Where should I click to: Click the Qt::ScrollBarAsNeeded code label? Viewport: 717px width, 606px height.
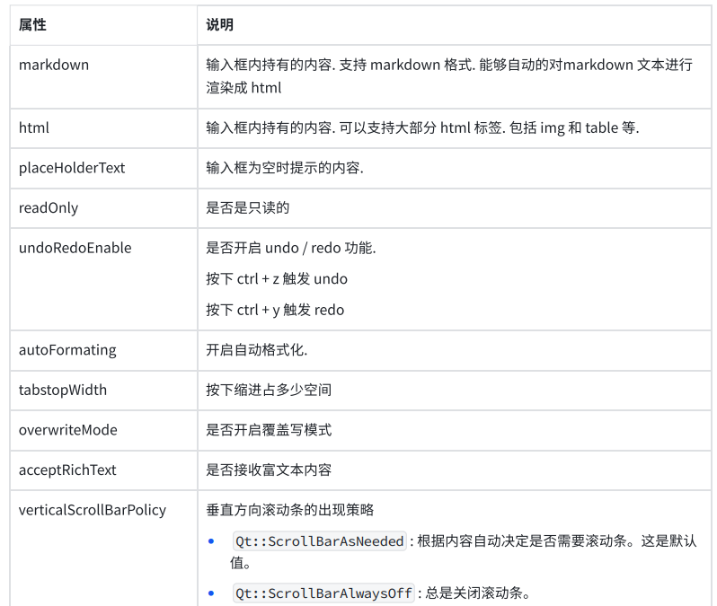point(320,541)
